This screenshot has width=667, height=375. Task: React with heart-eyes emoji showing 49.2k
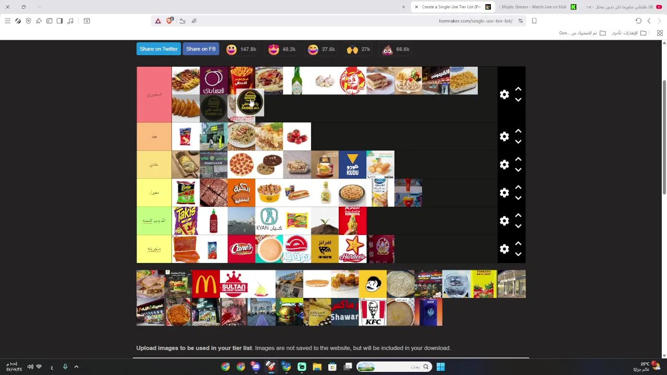click(281, 49)
